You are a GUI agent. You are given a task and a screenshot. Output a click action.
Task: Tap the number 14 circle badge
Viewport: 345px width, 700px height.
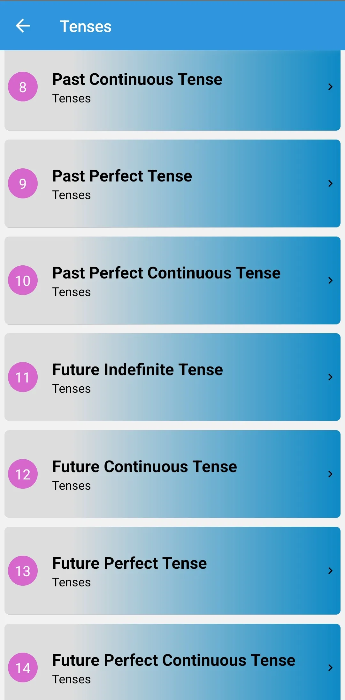point(23,668)
